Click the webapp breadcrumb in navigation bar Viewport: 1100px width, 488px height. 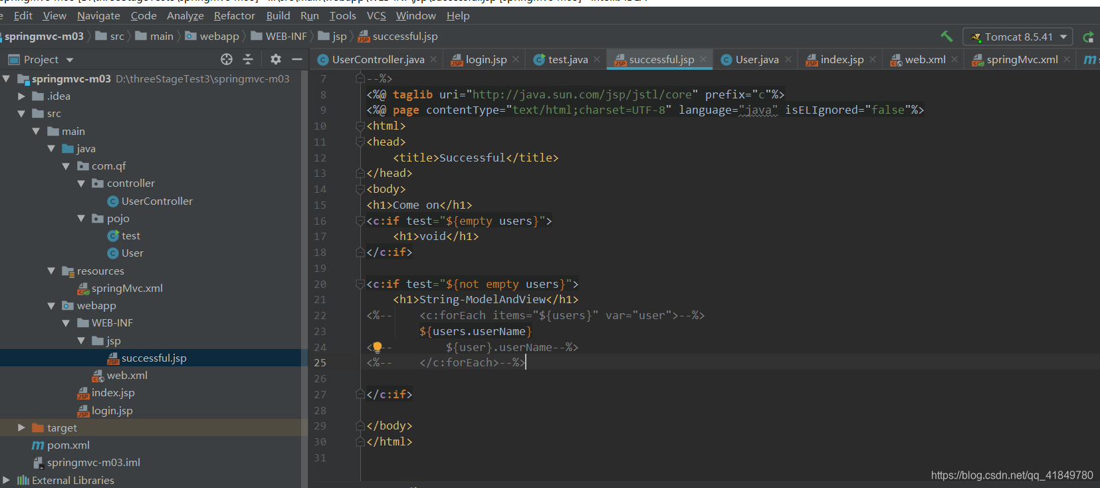coord(212,37)
